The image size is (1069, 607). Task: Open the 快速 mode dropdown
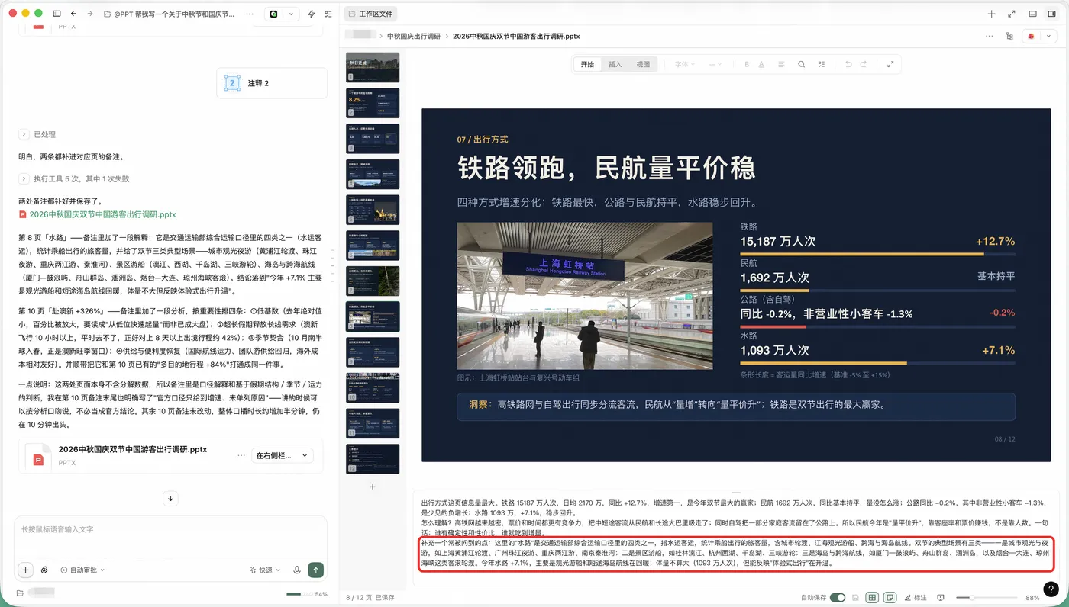264,570
